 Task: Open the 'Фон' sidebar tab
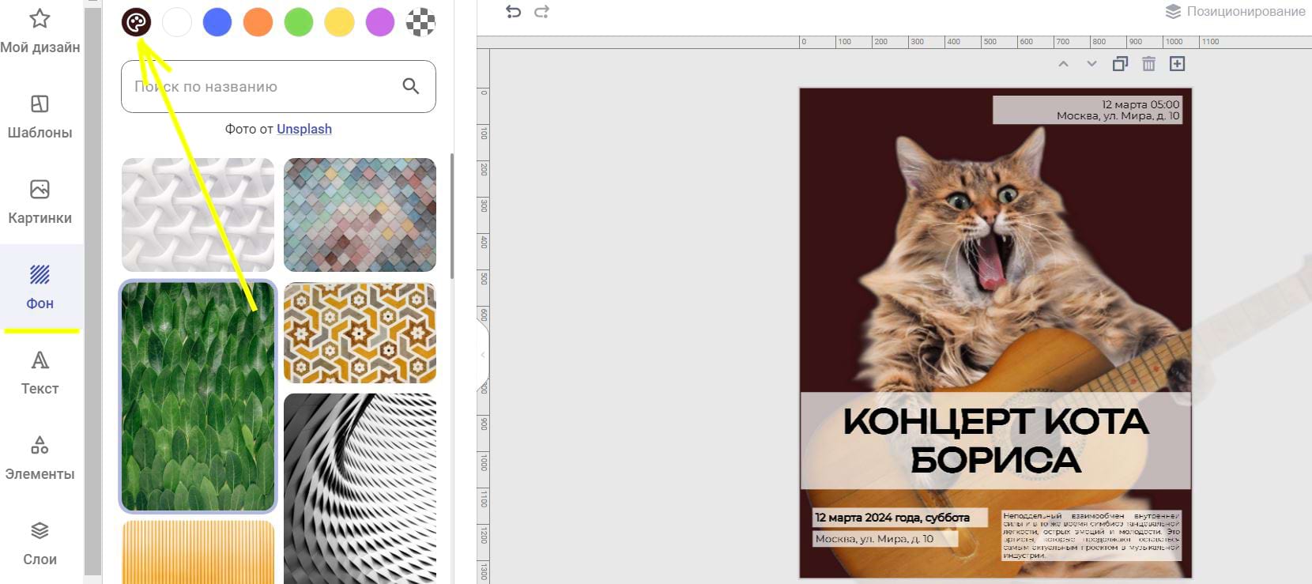click(40, 288)
